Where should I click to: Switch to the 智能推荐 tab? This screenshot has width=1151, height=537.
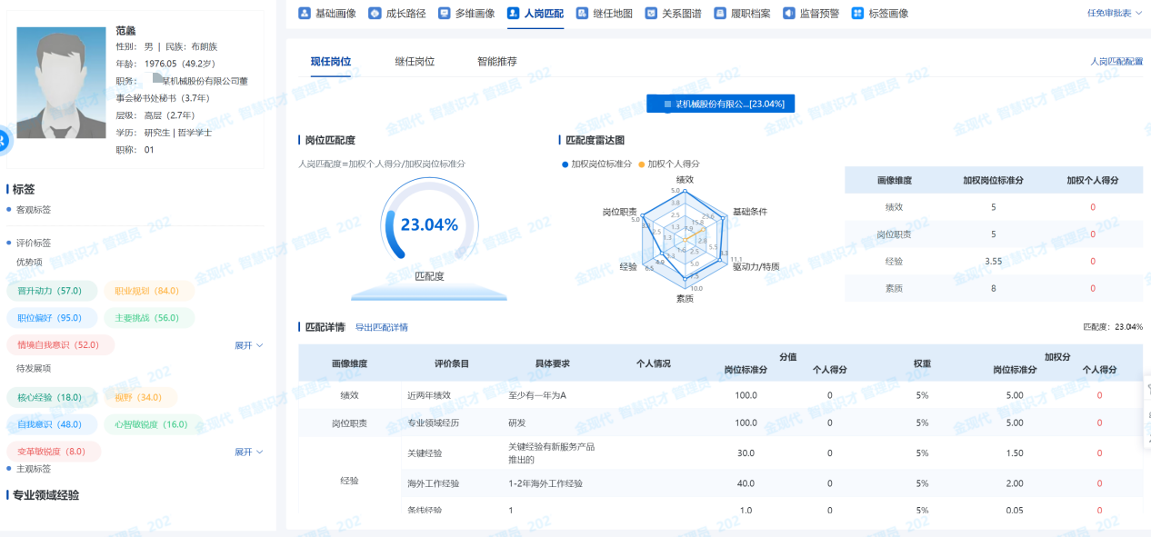click(497, 62)
